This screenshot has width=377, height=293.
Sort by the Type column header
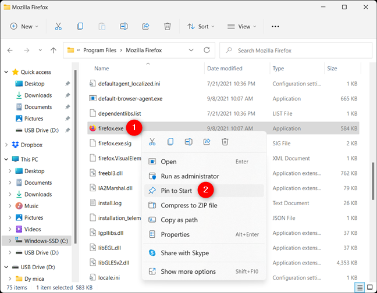[278, 69]
